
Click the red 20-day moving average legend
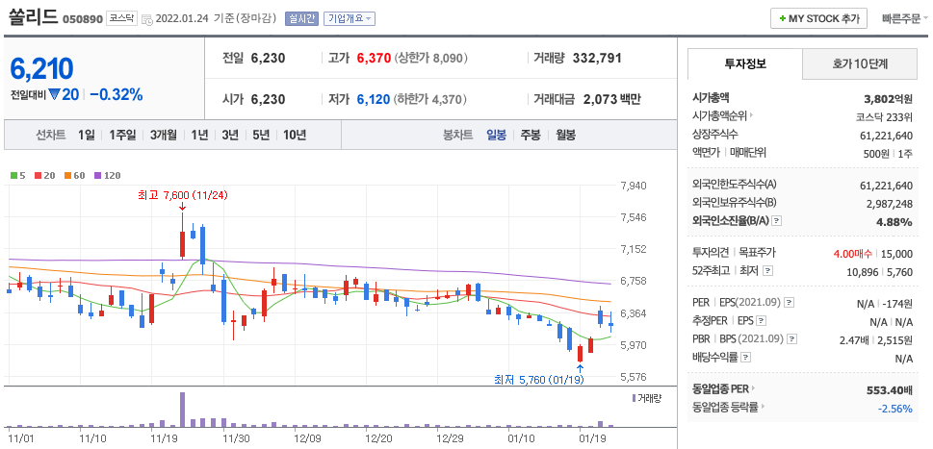click(45, 175)
